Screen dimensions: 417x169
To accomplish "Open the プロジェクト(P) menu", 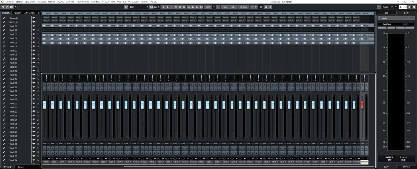I will [x=31, y=2].
